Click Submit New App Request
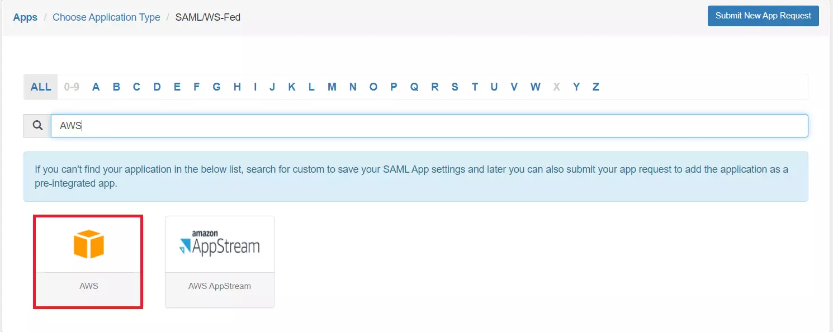833x332 pixels. click(763, 16)
